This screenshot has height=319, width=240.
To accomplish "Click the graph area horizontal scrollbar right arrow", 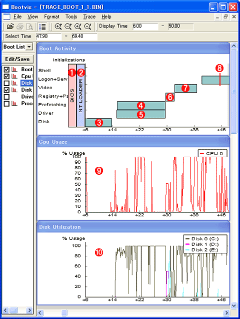I will (226, 312).
